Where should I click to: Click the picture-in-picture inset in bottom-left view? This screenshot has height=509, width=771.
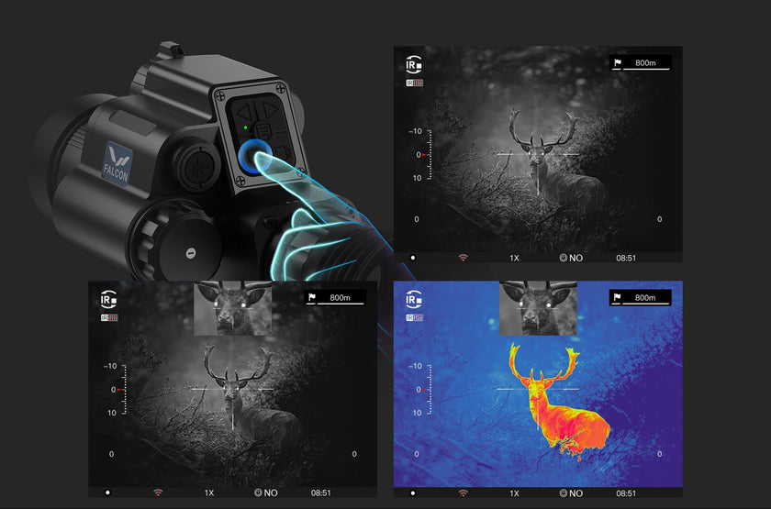coord(232,308)
